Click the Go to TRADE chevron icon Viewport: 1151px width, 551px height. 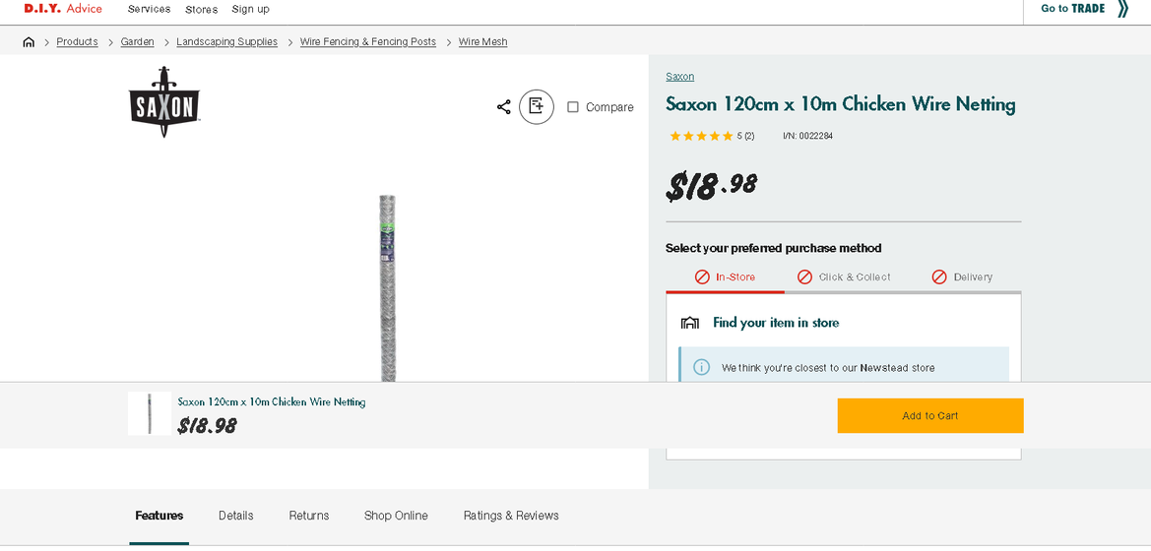tap(1122, 9)
